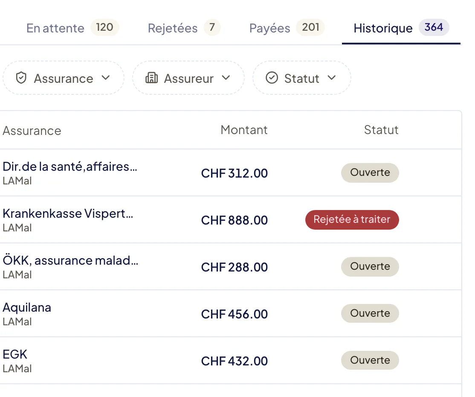475x397 pixels.
Task: Click LAMal label under Aquilana
Action: pos(17,322)
